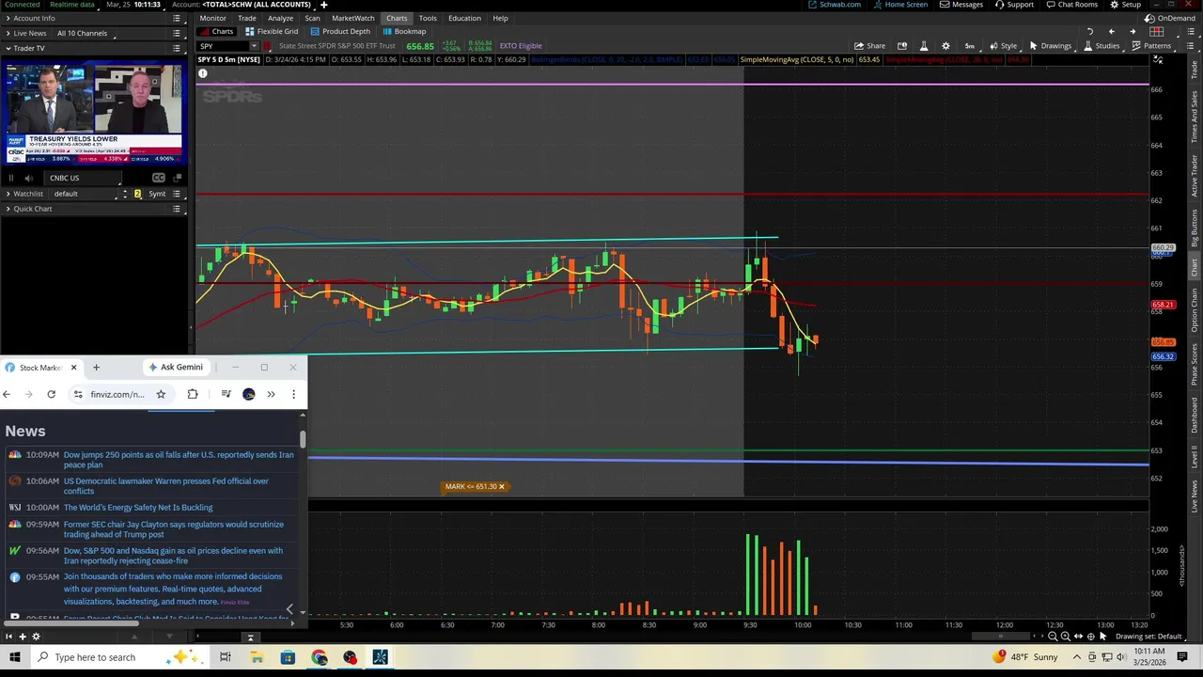This screenshot has width=1203, height=677.
Task: Add a new account tab plus icon
Action: coord(323,5)
